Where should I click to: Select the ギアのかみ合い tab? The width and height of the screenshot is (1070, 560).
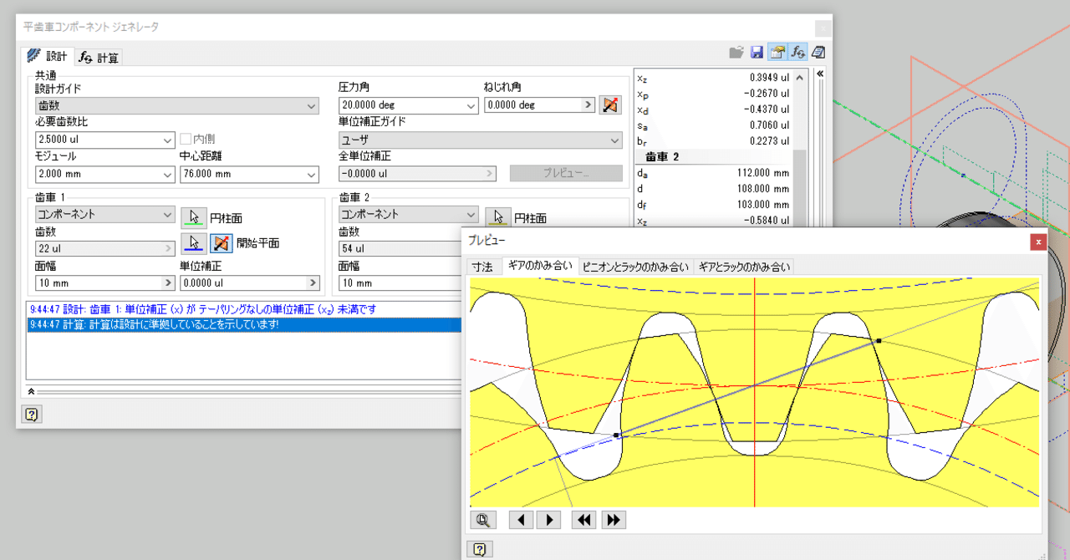tap(541, 267)
